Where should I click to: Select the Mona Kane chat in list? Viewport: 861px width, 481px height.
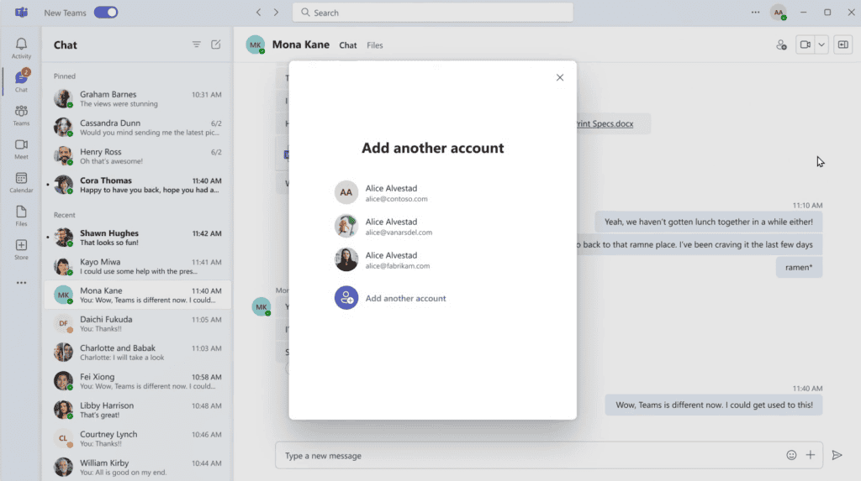pos(137,295)
